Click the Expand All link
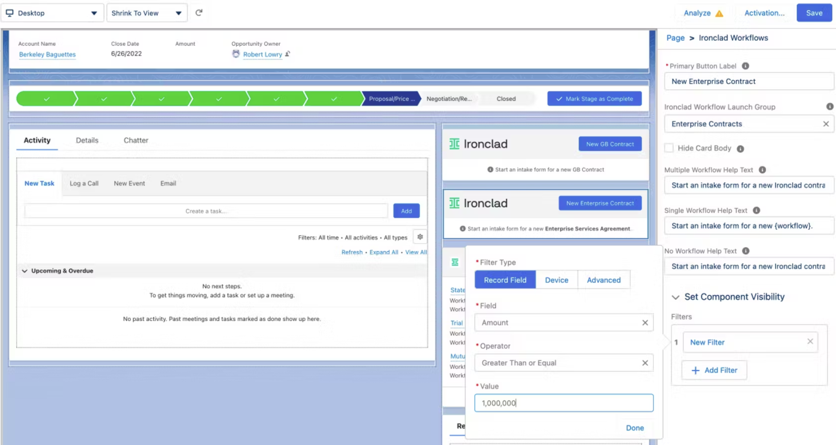This screenshot has height=445, width=836. click(384, 252)
